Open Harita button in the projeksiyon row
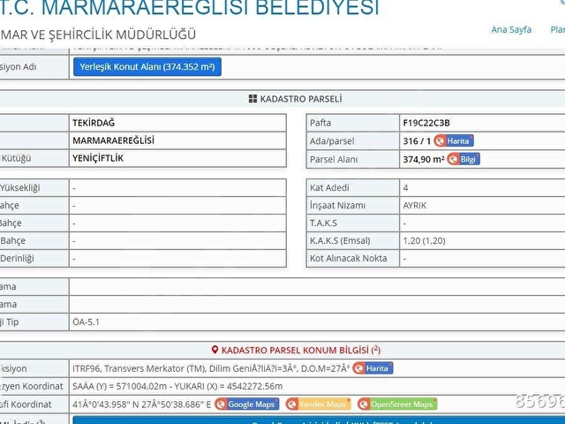This screenshot has height=424, width=565. tap(373, 368)
